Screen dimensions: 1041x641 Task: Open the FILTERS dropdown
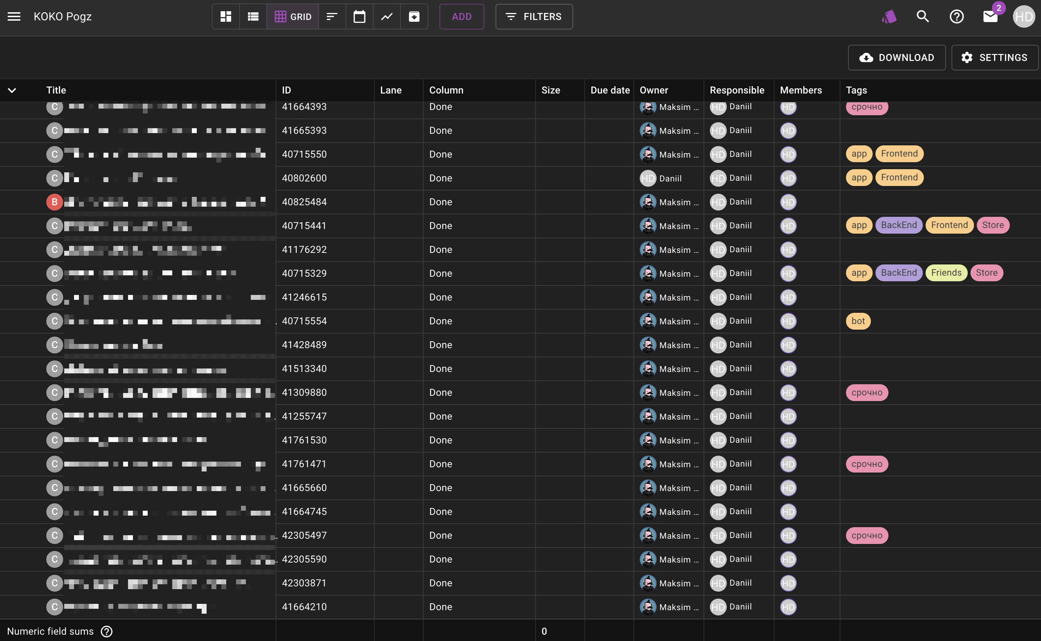534,16
